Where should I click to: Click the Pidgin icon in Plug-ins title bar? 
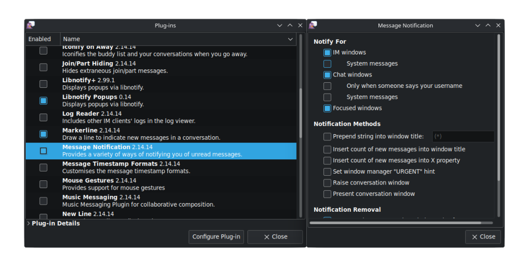click(31, 25)
